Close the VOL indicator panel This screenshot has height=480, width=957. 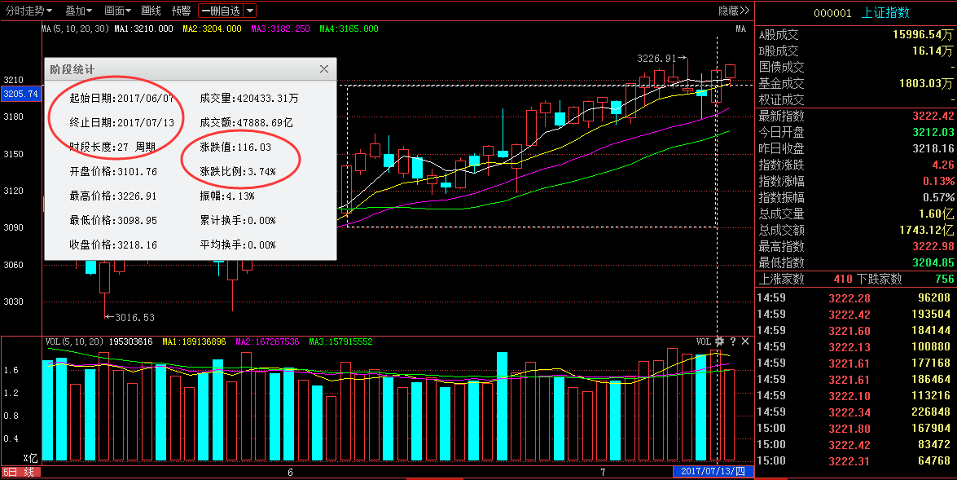(x=745, y=341)
